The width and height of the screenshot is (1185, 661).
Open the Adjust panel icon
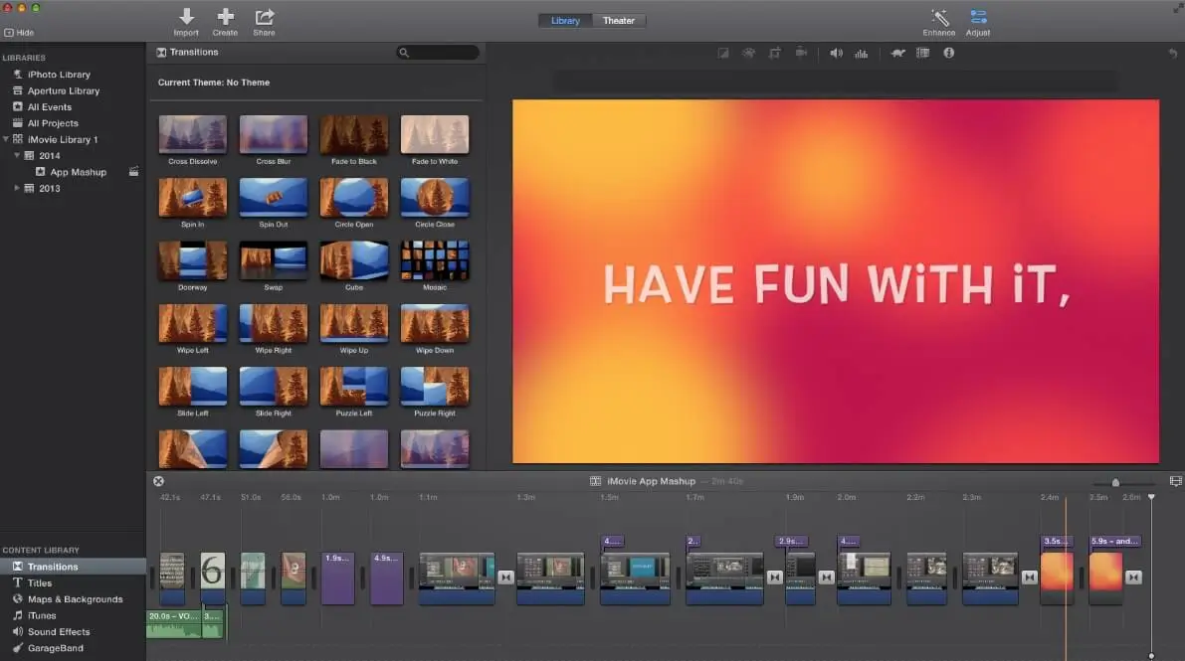(x=978, y=20)
